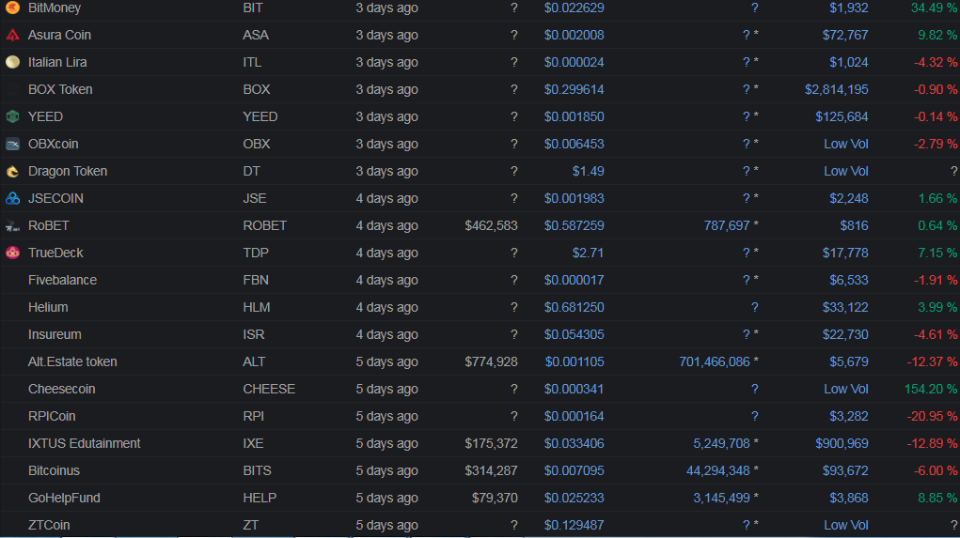Click OBXcoin Low Vol link
960x538 pixels.
tap(845, 144)
